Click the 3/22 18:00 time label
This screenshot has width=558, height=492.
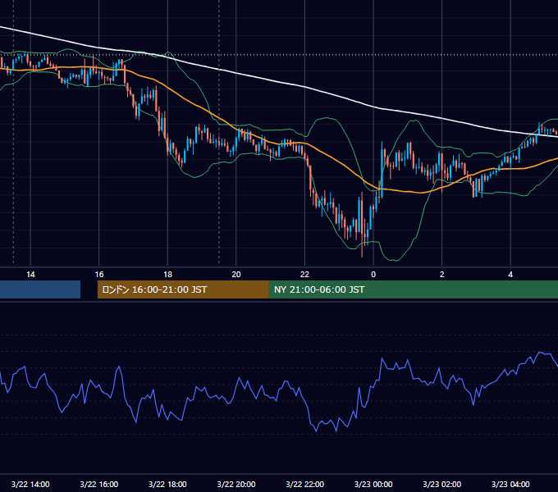tap(167, 484)
